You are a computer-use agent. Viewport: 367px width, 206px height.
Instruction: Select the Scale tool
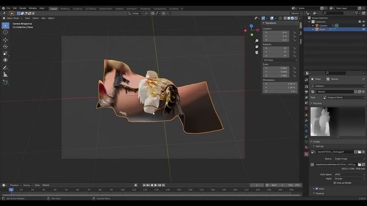pyautogui.click(x=5, y=53)
